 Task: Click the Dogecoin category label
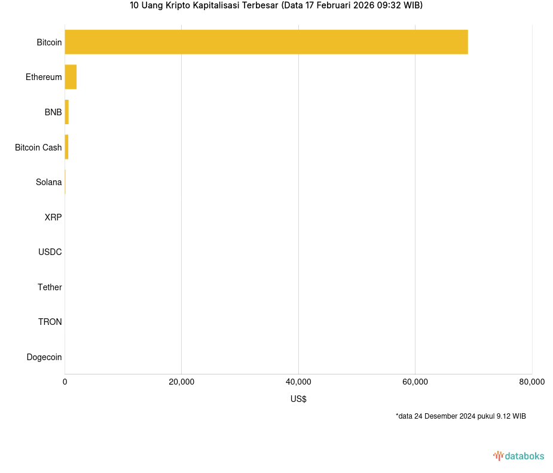click(44, 357)
